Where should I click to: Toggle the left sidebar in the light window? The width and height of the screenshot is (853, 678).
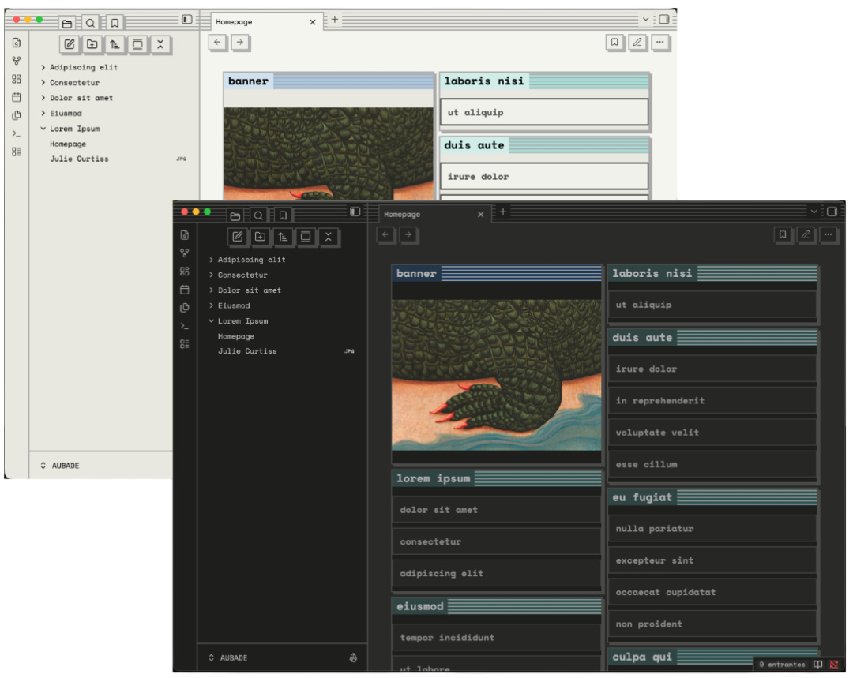(187, 19)
